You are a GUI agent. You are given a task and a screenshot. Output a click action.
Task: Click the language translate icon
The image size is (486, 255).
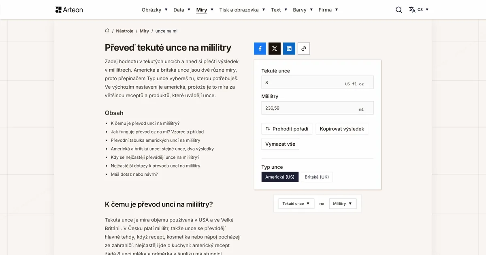coord(412,10)
